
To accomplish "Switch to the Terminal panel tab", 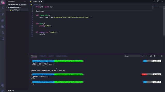I will click(34, 56).
